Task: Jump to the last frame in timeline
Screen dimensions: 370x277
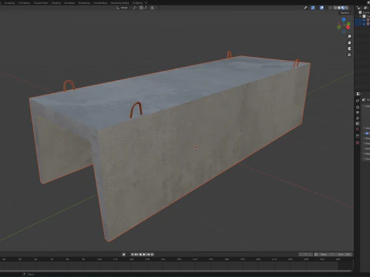Action: click(152, 255)
